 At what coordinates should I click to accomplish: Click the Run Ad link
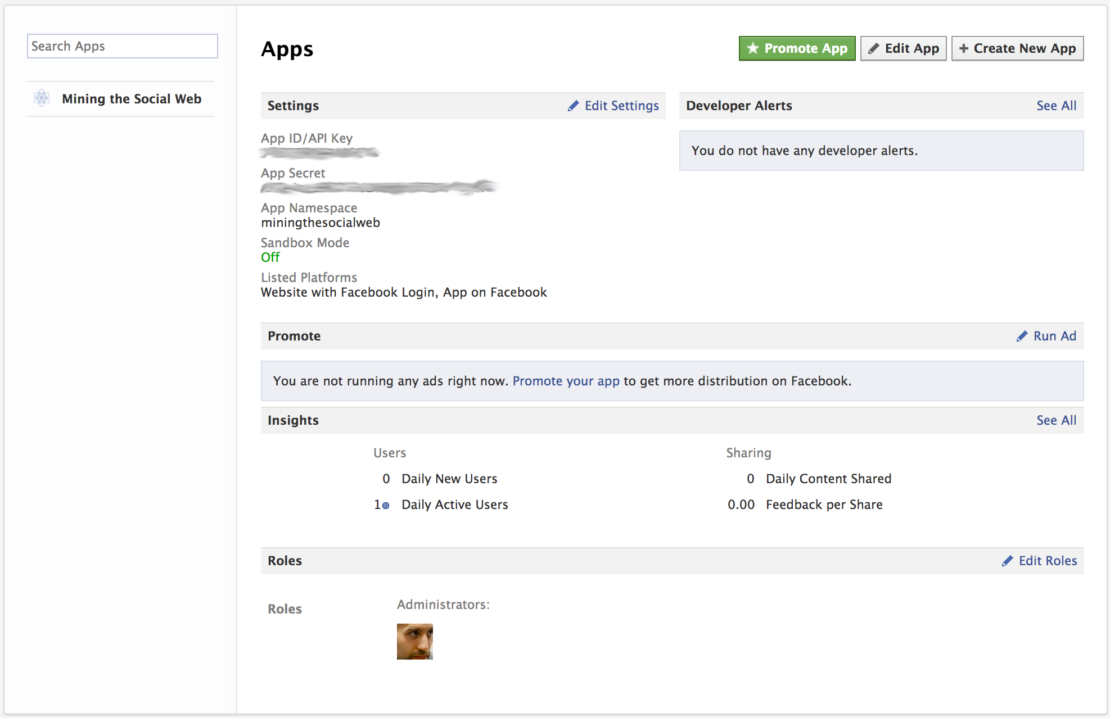point(1054,336)
